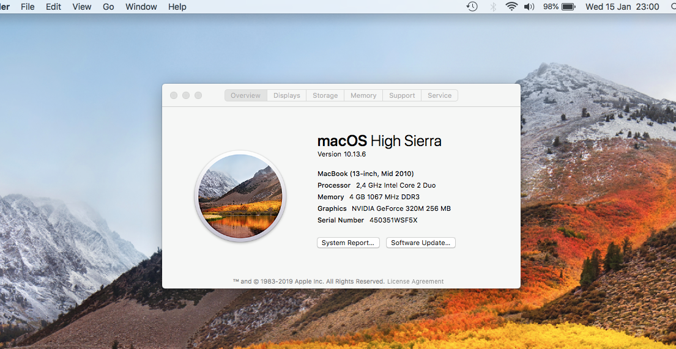Open the Edit menu

pyautogui.click(x=53, y=7)
